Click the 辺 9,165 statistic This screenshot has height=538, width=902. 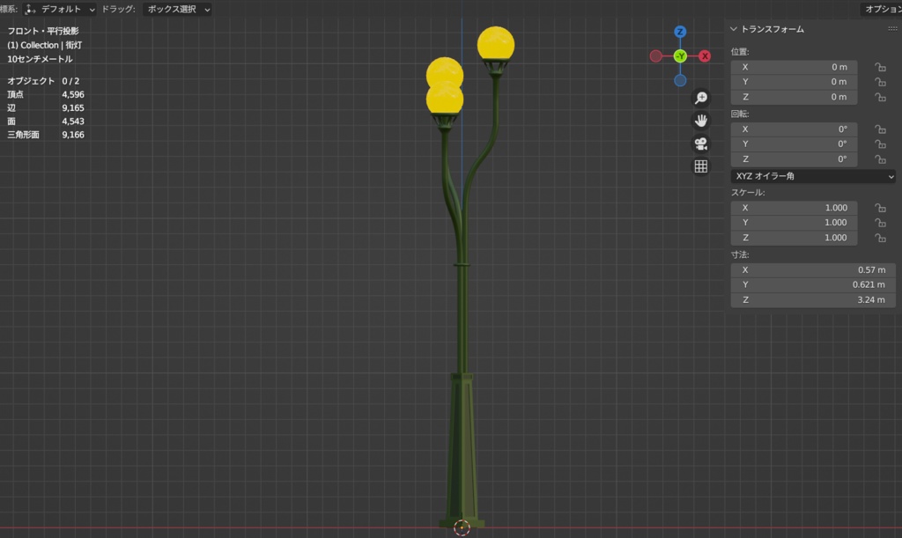click(46, 107)
